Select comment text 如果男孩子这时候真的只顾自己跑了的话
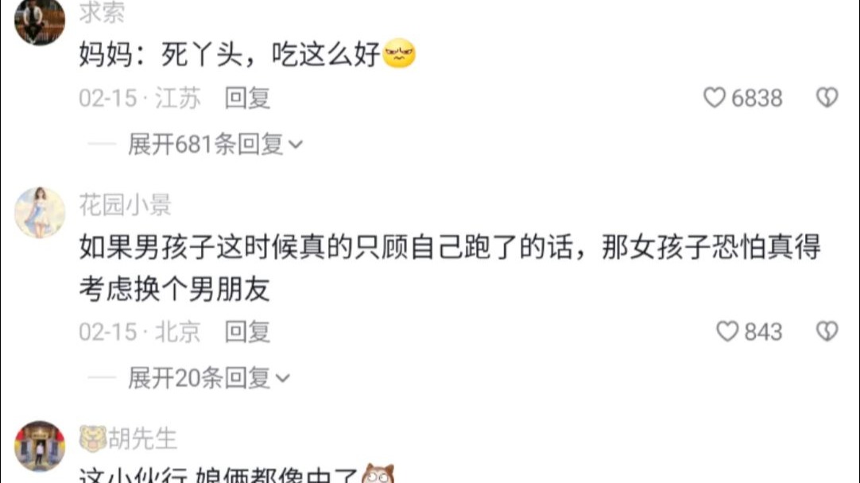 coord(326,247)
